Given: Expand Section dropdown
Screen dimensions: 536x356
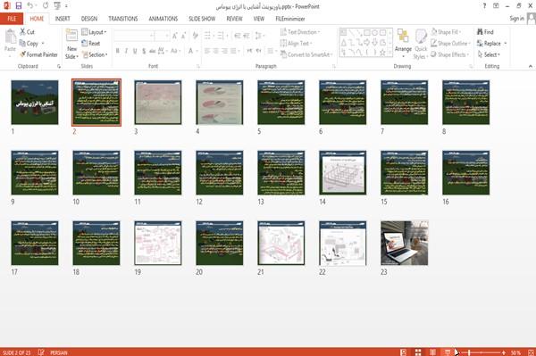Looking at the screenshot, I should click(95, 54).
